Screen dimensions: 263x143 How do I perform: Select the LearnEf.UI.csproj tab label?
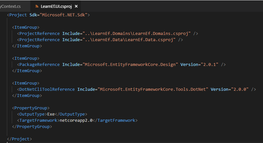[56, 6]
